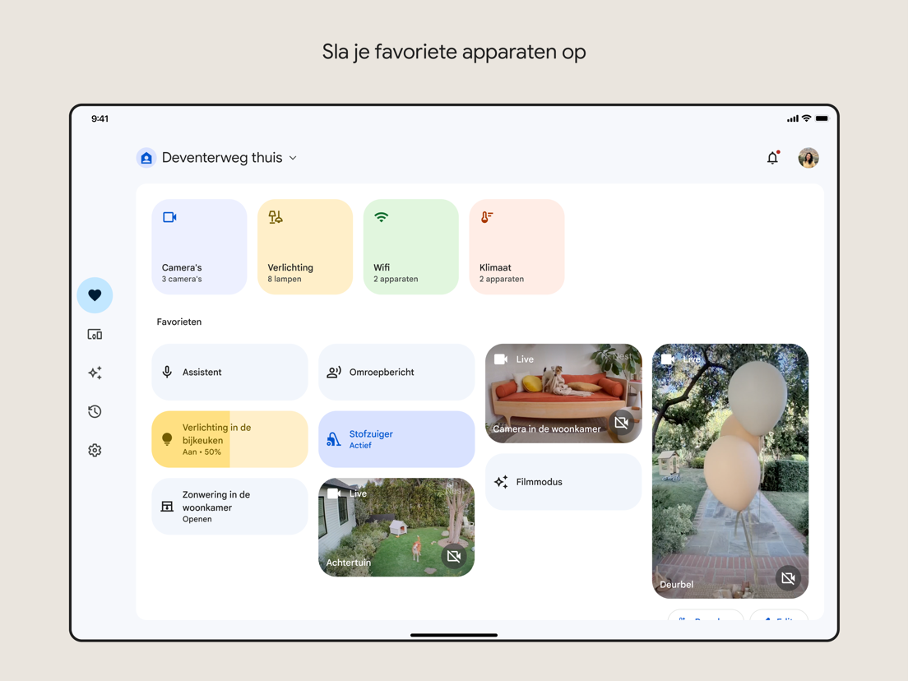Viewport: 908px width, 681px height.
Task: Click the vacuum icon on Stofzuiger
Action: (x=334, y=439)
